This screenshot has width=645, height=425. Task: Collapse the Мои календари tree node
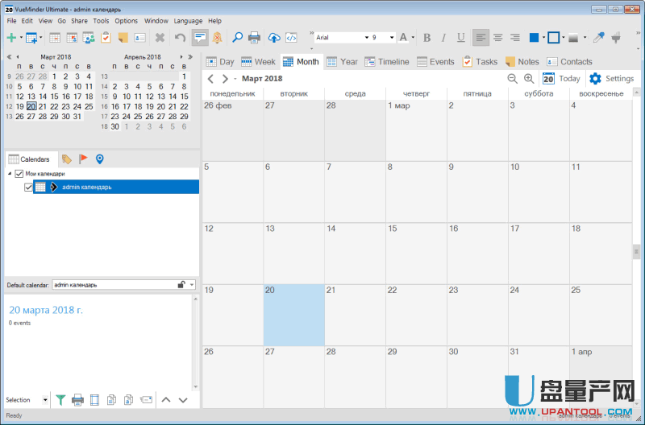10,174
